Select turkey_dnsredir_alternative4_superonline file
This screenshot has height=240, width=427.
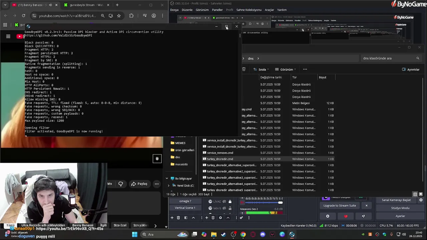click(x=268, y=184)
